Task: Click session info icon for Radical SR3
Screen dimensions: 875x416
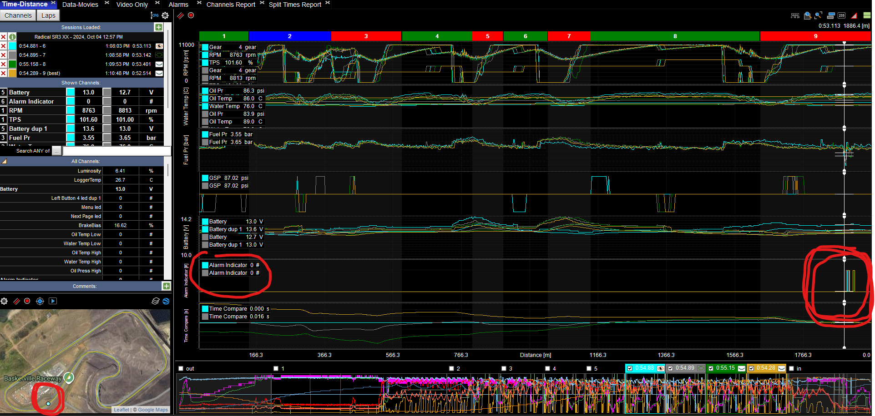Action: (12, 37)
